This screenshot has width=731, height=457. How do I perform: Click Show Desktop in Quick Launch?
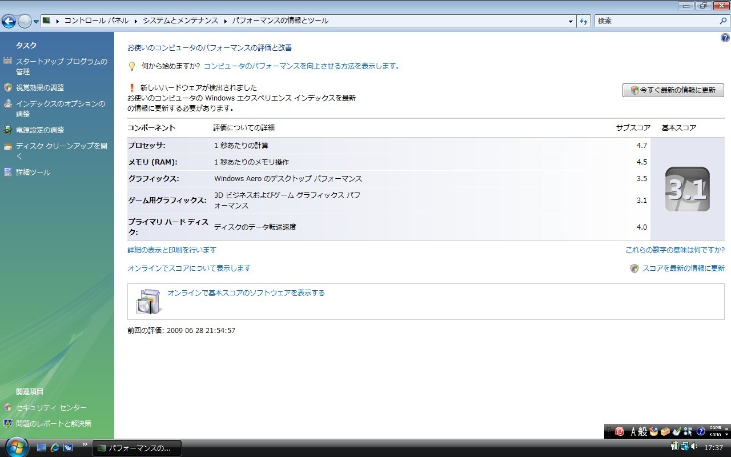(x=41, y=448)
